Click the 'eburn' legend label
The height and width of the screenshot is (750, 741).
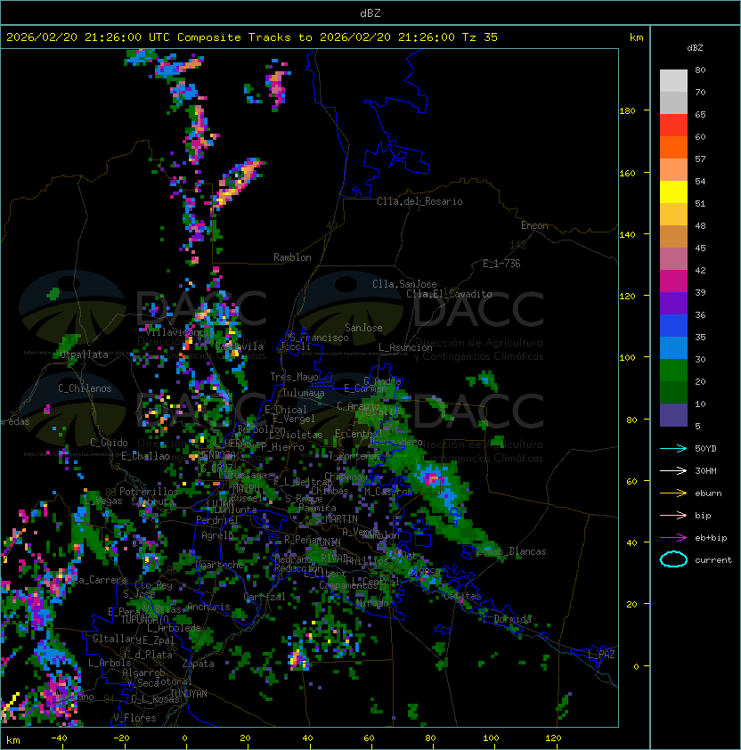[708, 493]
